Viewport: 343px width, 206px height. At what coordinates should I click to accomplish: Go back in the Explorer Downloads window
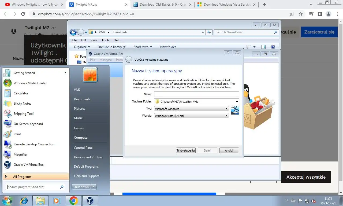coord(73,32)
